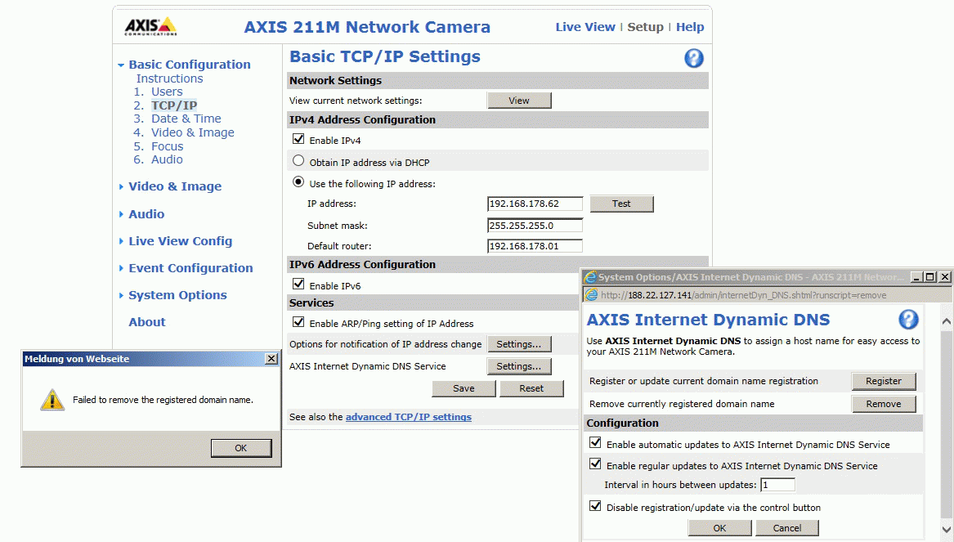This screenshot has height=542, width=954.
Task: Open the About page in sidebar
Action: 146,322
